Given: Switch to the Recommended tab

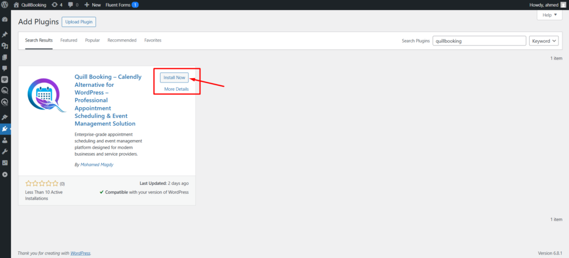Looking at the screenshot, I should [x=122, y=40].
